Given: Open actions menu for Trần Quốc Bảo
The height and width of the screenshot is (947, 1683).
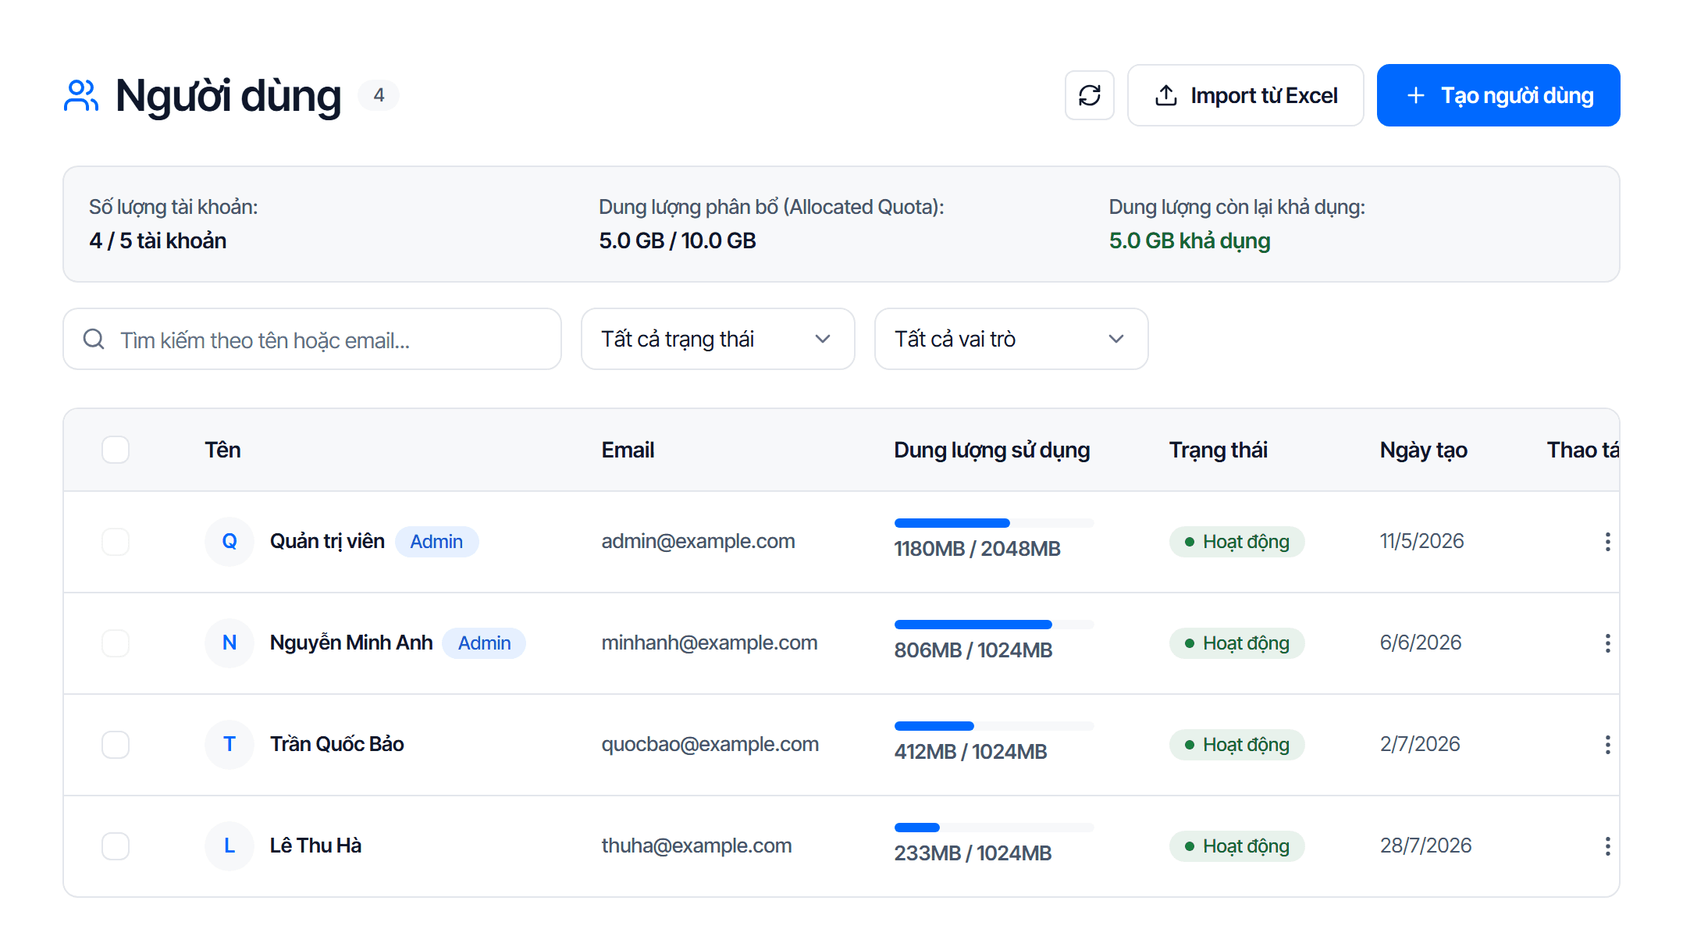Looking at the screenshot, I should pyautogui.click(x=1607, y=745).
